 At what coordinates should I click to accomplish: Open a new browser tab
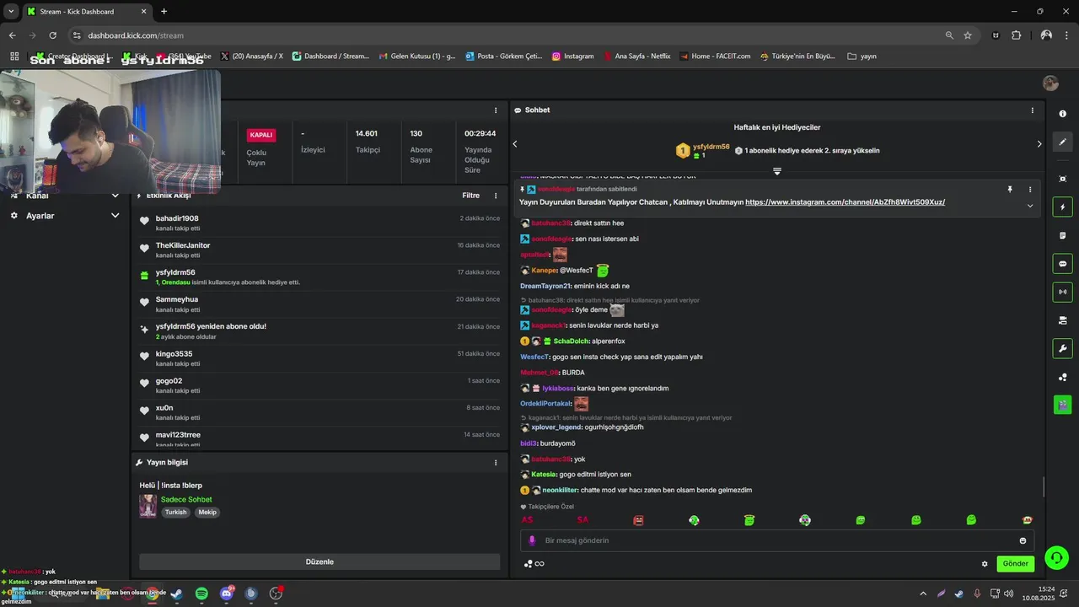(x=164, y=12)
